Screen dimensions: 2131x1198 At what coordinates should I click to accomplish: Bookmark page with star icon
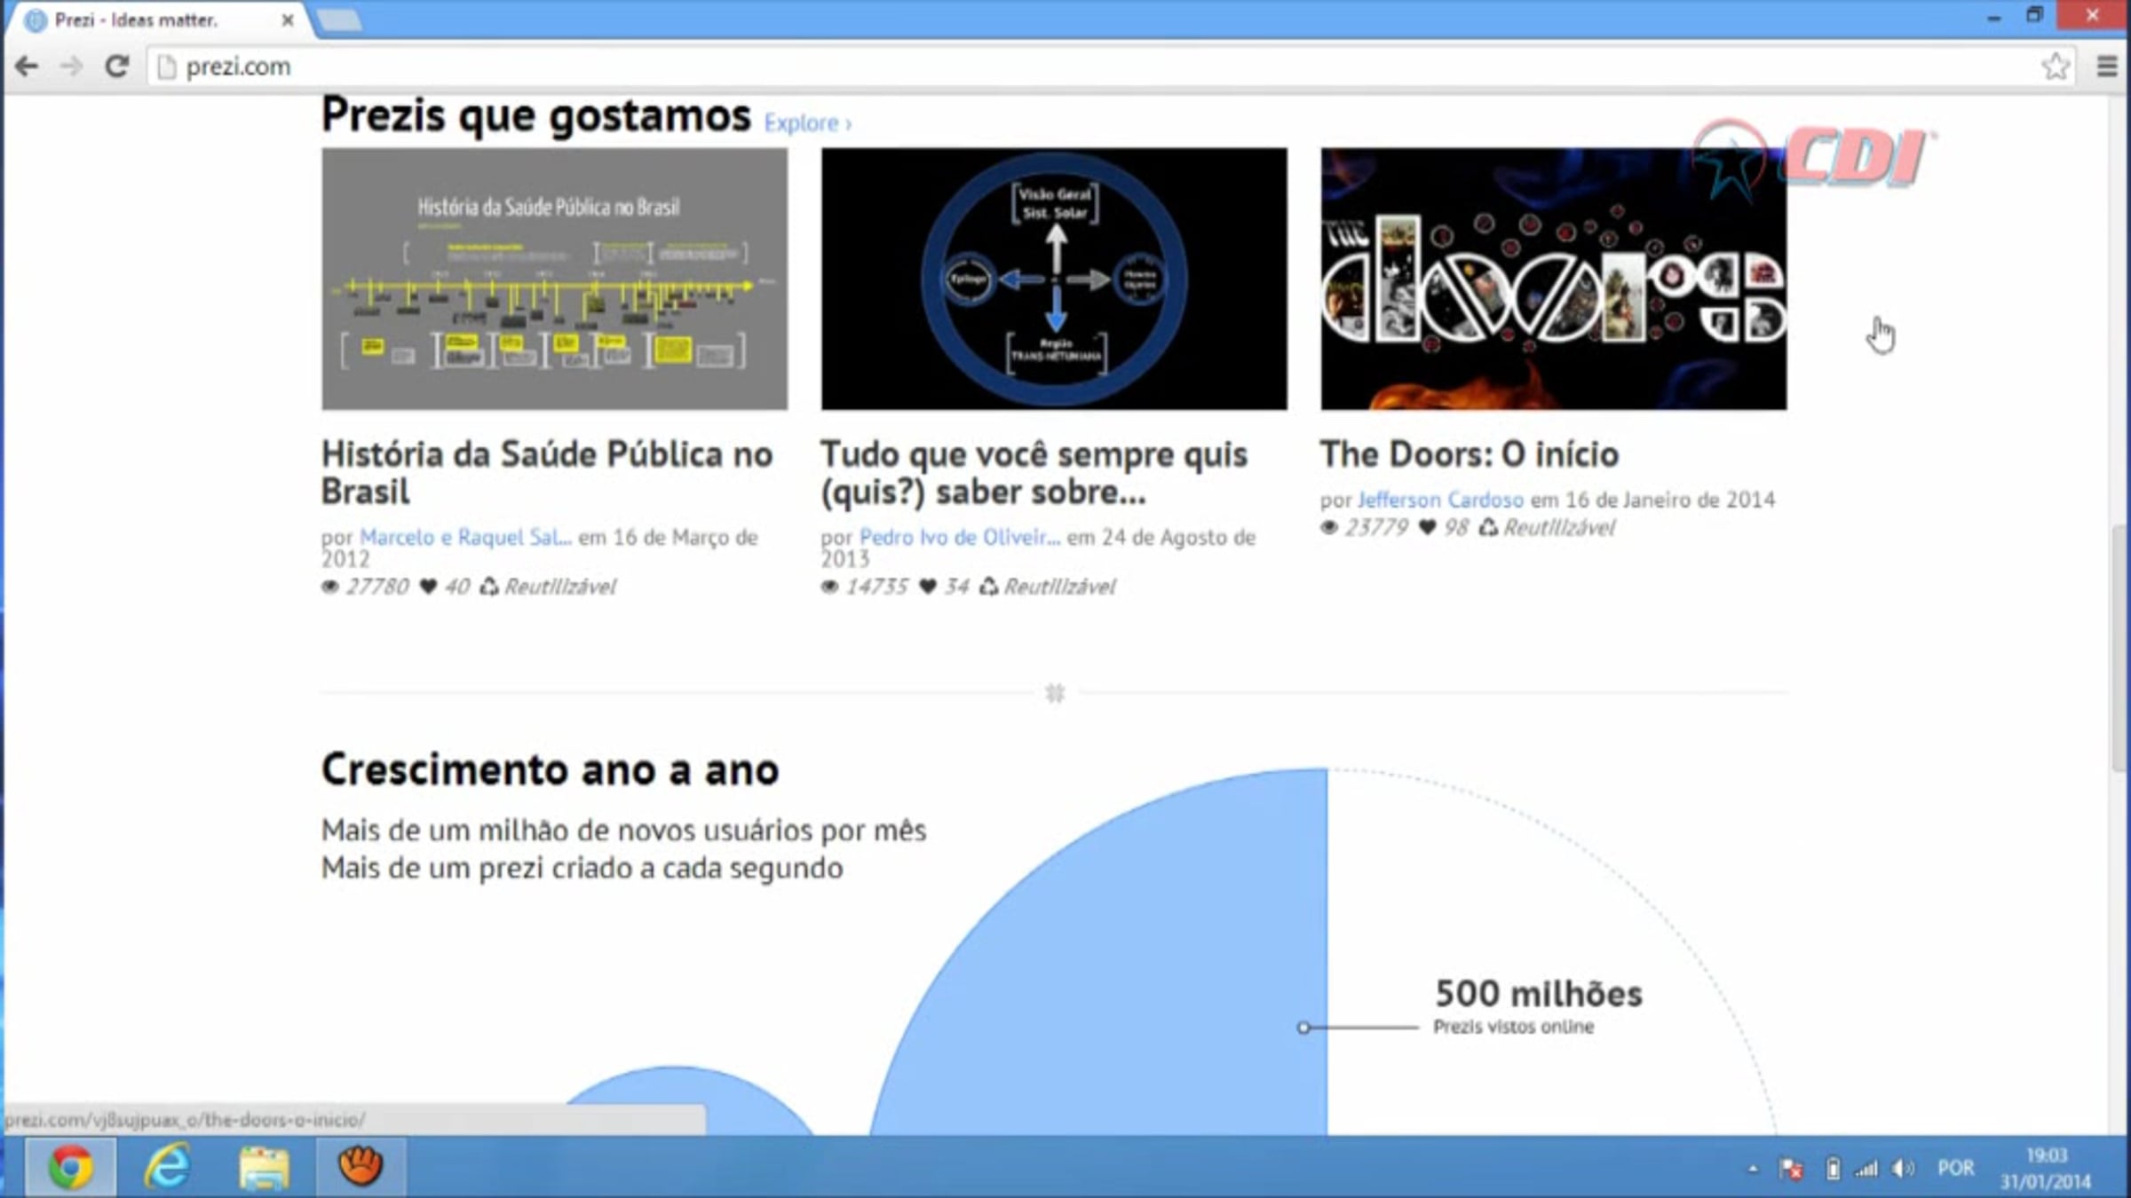(x=2055, y=67)
